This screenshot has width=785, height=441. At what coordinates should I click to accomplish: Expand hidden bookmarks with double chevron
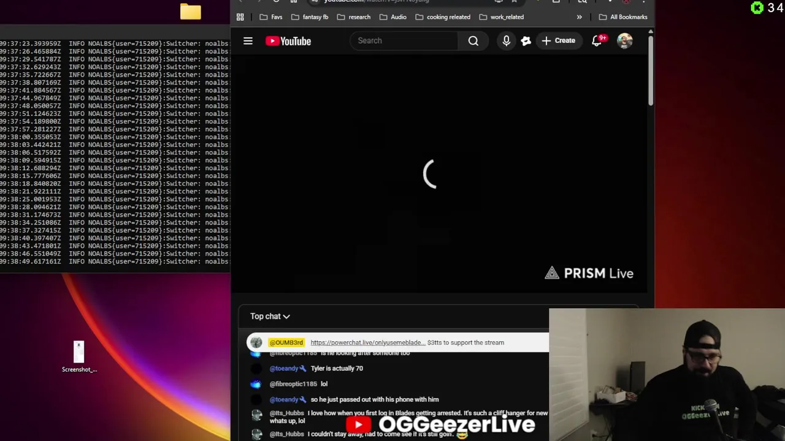point(579,17)
